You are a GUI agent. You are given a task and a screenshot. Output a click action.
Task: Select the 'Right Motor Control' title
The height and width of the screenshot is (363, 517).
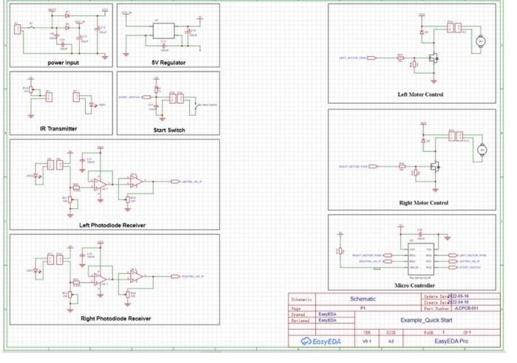point(424,203)
